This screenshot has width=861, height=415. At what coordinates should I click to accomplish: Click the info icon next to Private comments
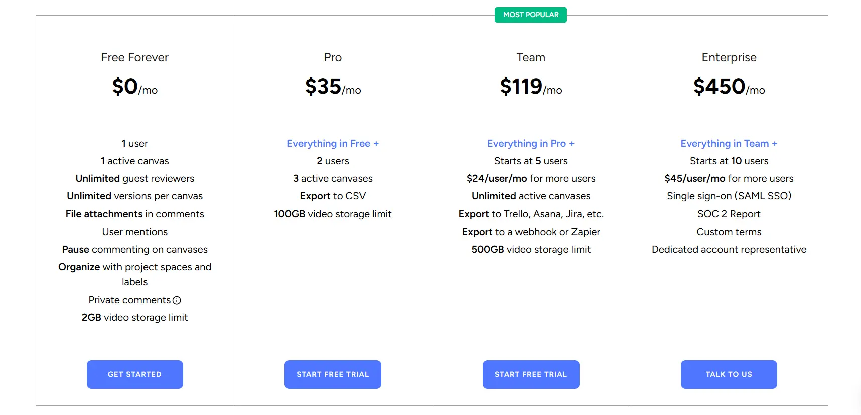178,300
